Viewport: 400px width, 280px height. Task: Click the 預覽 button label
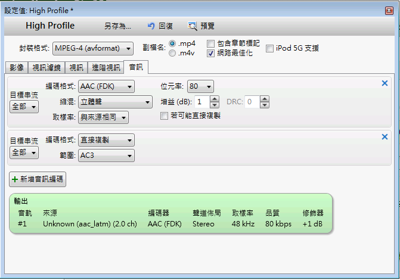pos(207,26)
